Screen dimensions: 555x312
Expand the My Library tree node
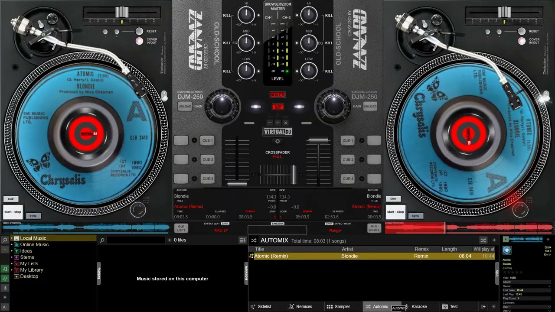12,270
